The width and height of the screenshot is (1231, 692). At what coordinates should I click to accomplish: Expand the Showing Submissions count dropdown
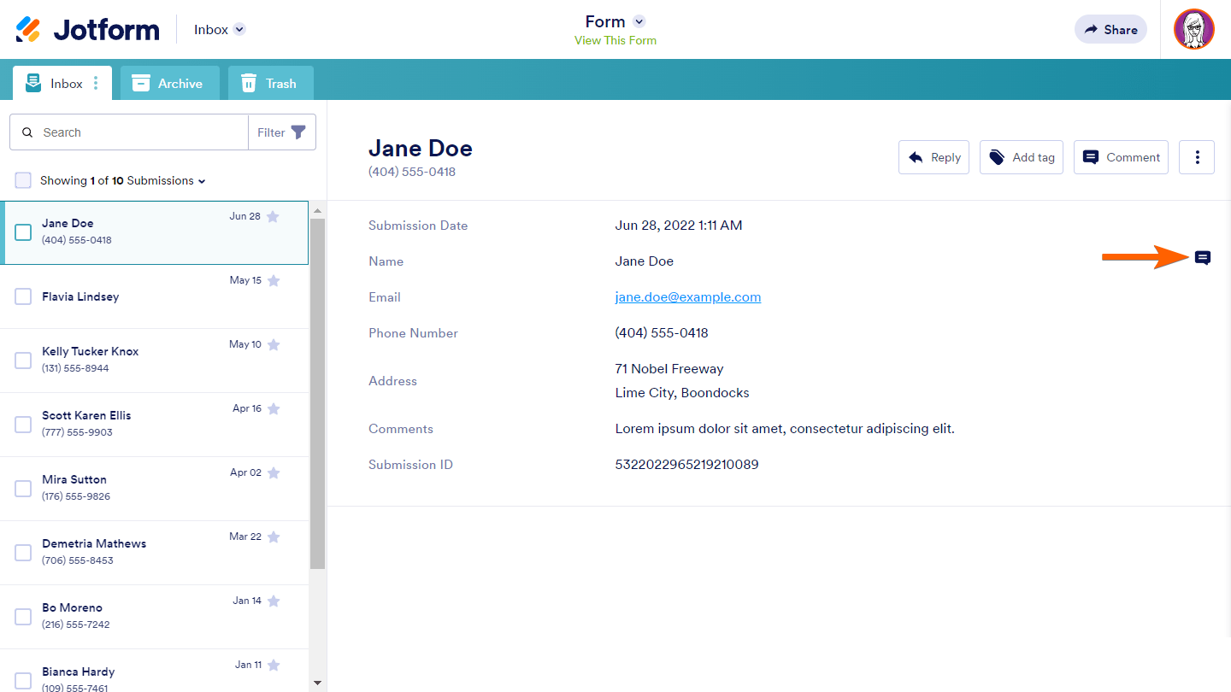(202, 181)
